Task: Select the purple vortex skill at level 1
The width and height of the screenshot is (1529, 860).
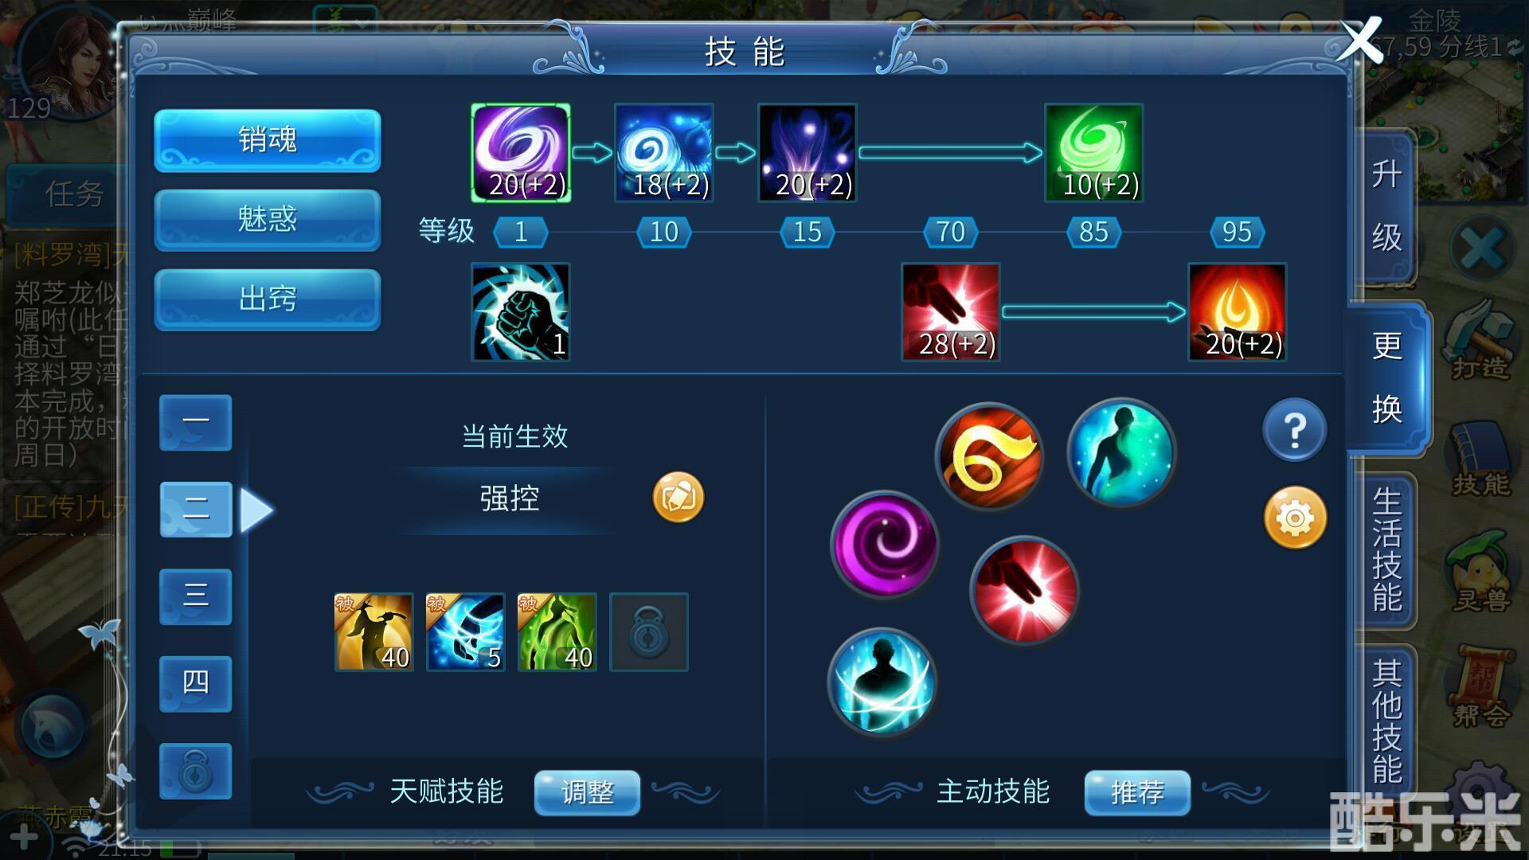Action: point(521,152)
